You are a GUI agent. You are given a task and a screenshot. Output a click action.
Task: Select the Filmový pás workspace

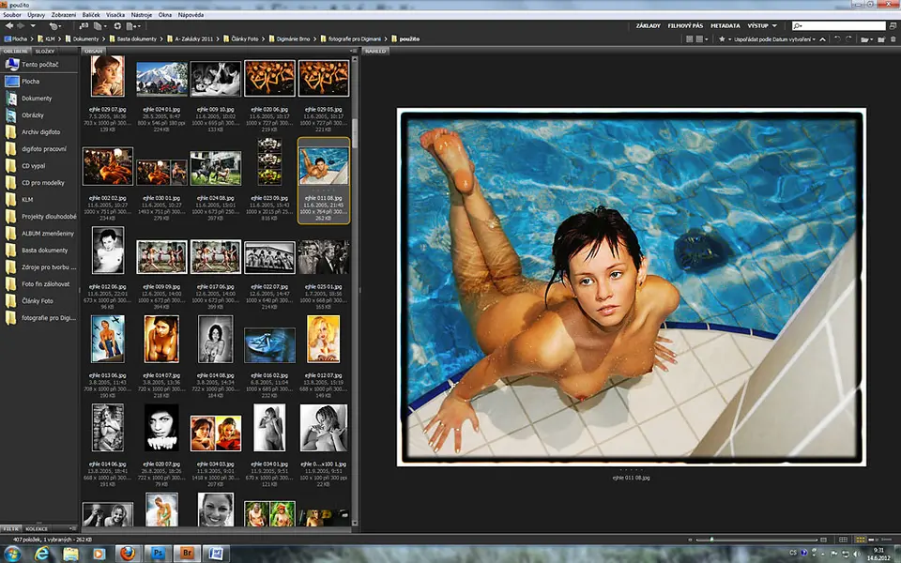pos(685,26)
